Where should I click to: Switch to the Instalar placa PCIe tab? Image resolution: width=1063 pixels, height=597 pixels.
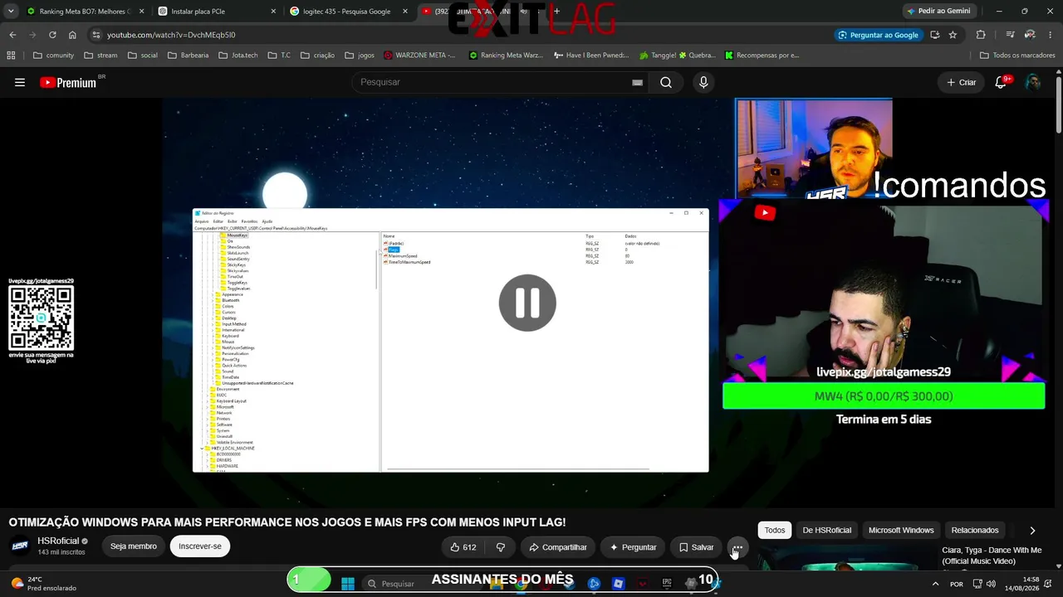(217, 12)
